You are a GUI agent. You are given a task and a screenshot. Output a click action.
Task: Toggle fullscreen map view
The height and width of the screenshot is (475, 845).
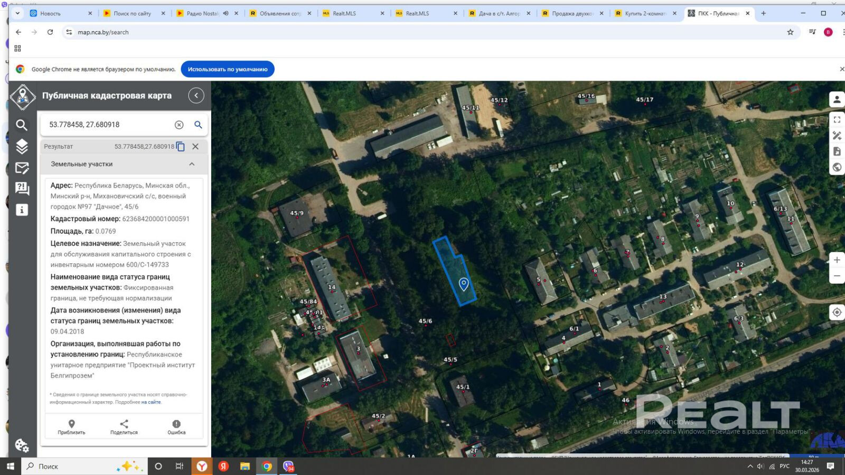[x=837, y=120]
